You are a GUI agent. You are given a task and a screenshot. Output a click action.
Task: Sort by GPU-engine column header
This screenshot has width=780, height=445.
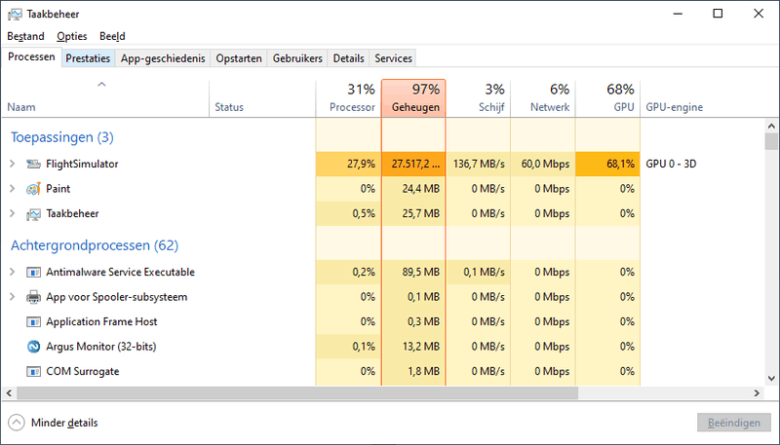674,107
